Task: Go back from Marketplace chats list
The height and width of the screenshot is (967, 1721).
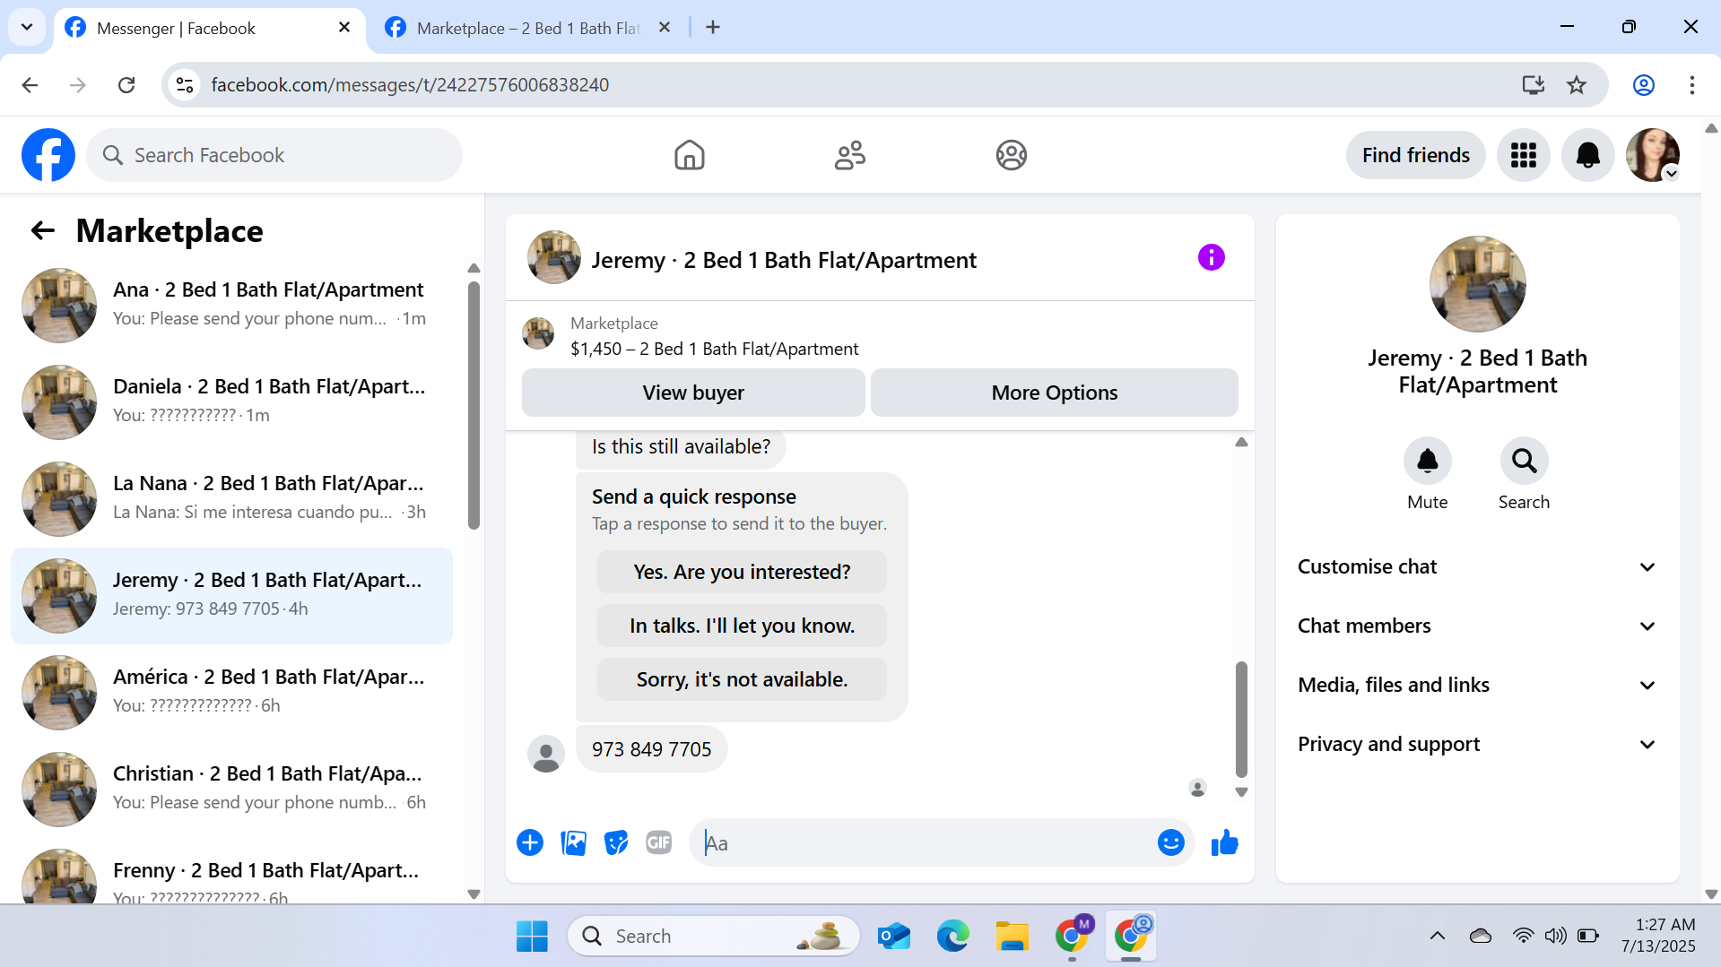Action: (42, 231)
